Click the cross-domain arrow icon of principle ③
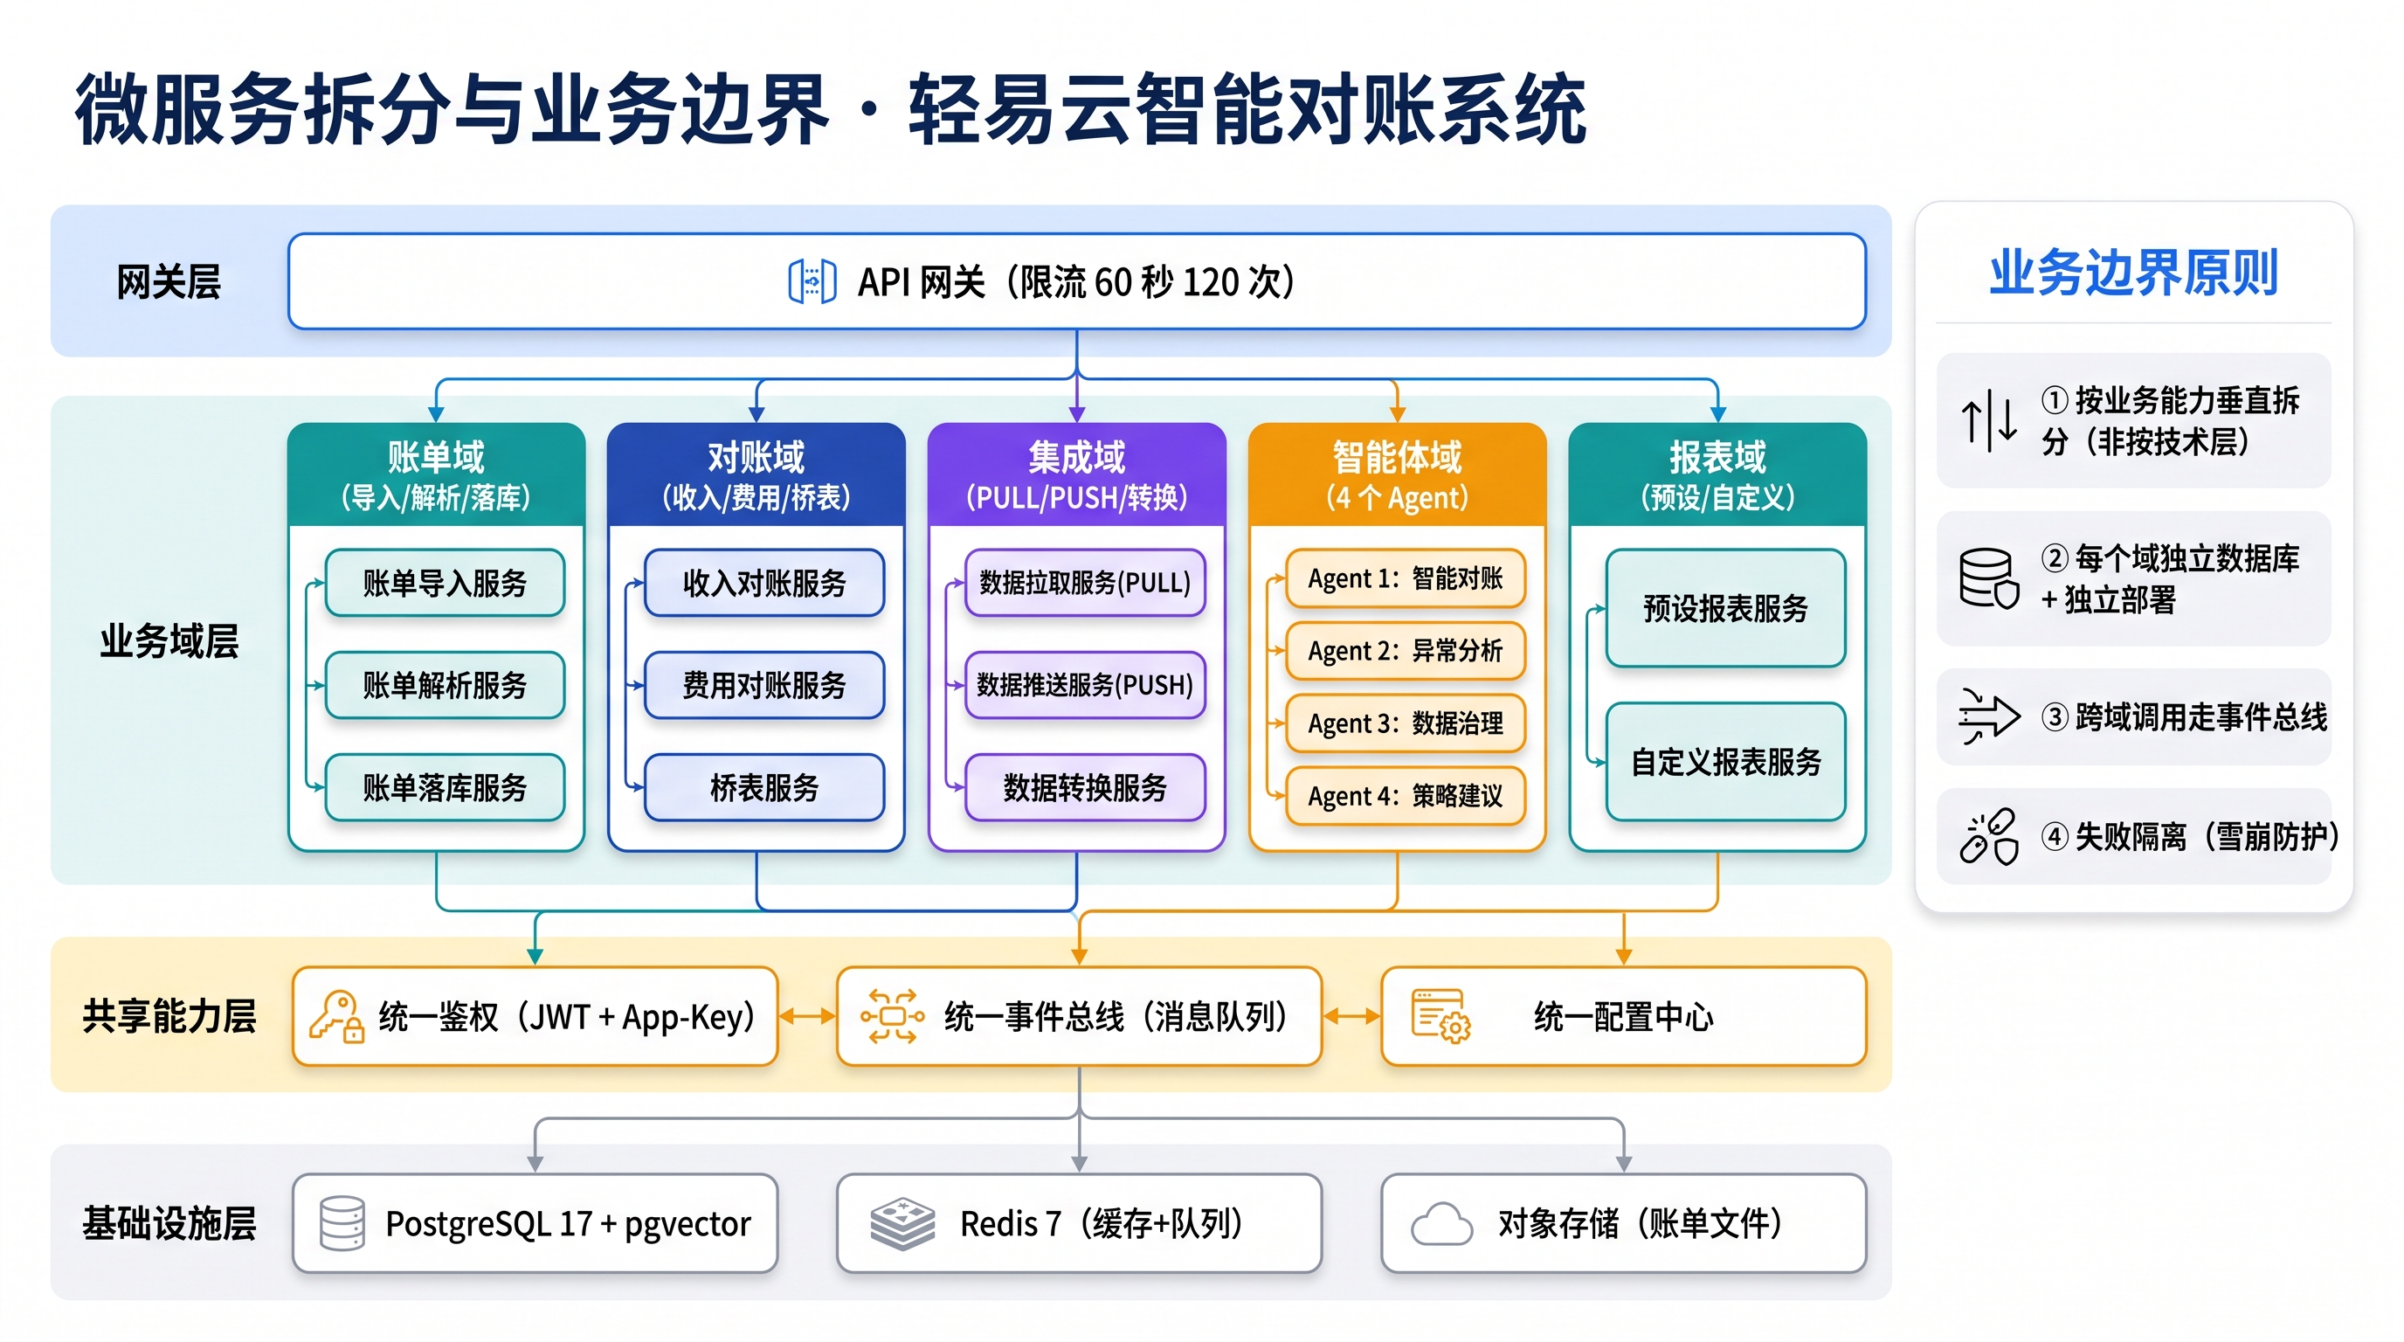 click(x=1989, y=716)
